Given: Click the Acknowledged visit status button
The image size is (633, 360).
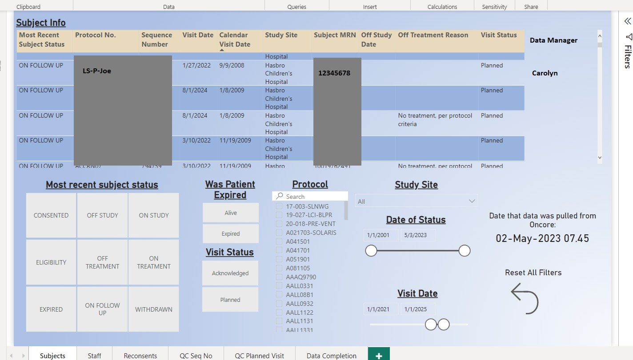Looking at the screenshot, I should [x=230, y=273].
